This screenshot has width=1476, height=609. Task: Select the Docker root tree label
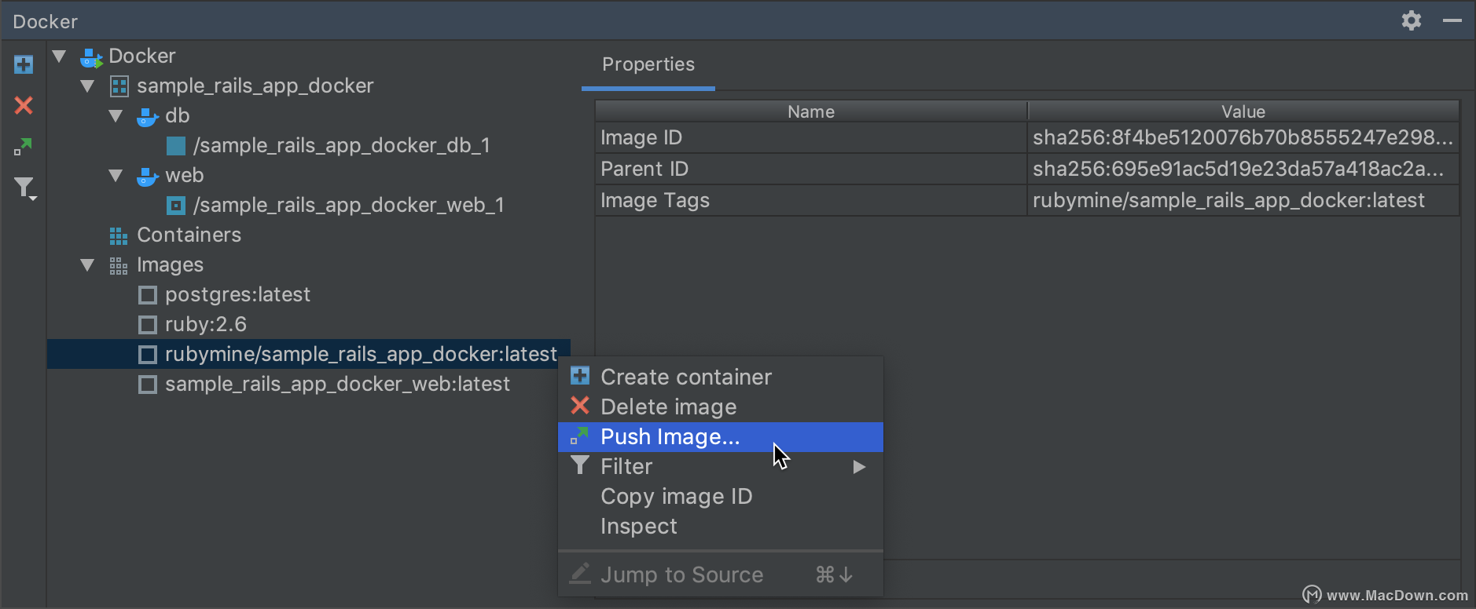(142, 57)
